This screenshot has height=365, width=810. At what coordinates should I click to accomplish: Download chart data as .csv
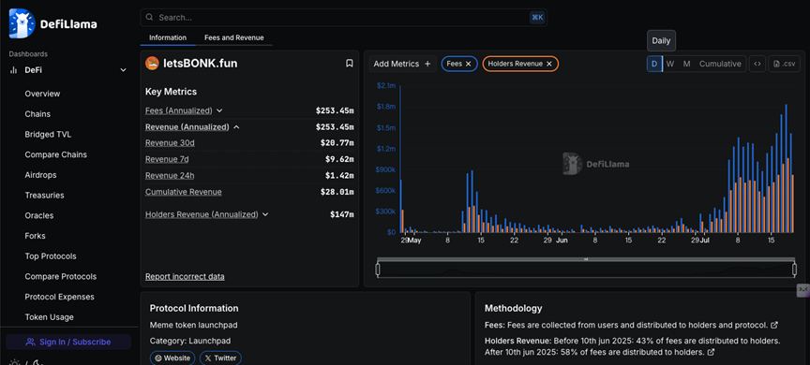pyautogui.click(x=784, y=64)
